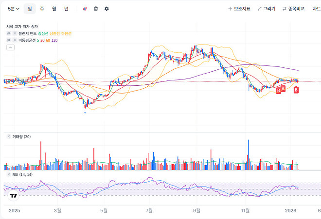Switch to the 년 yearly timeframe
The width and height of the screenshot is (321, 219).
tap(66, 9)
